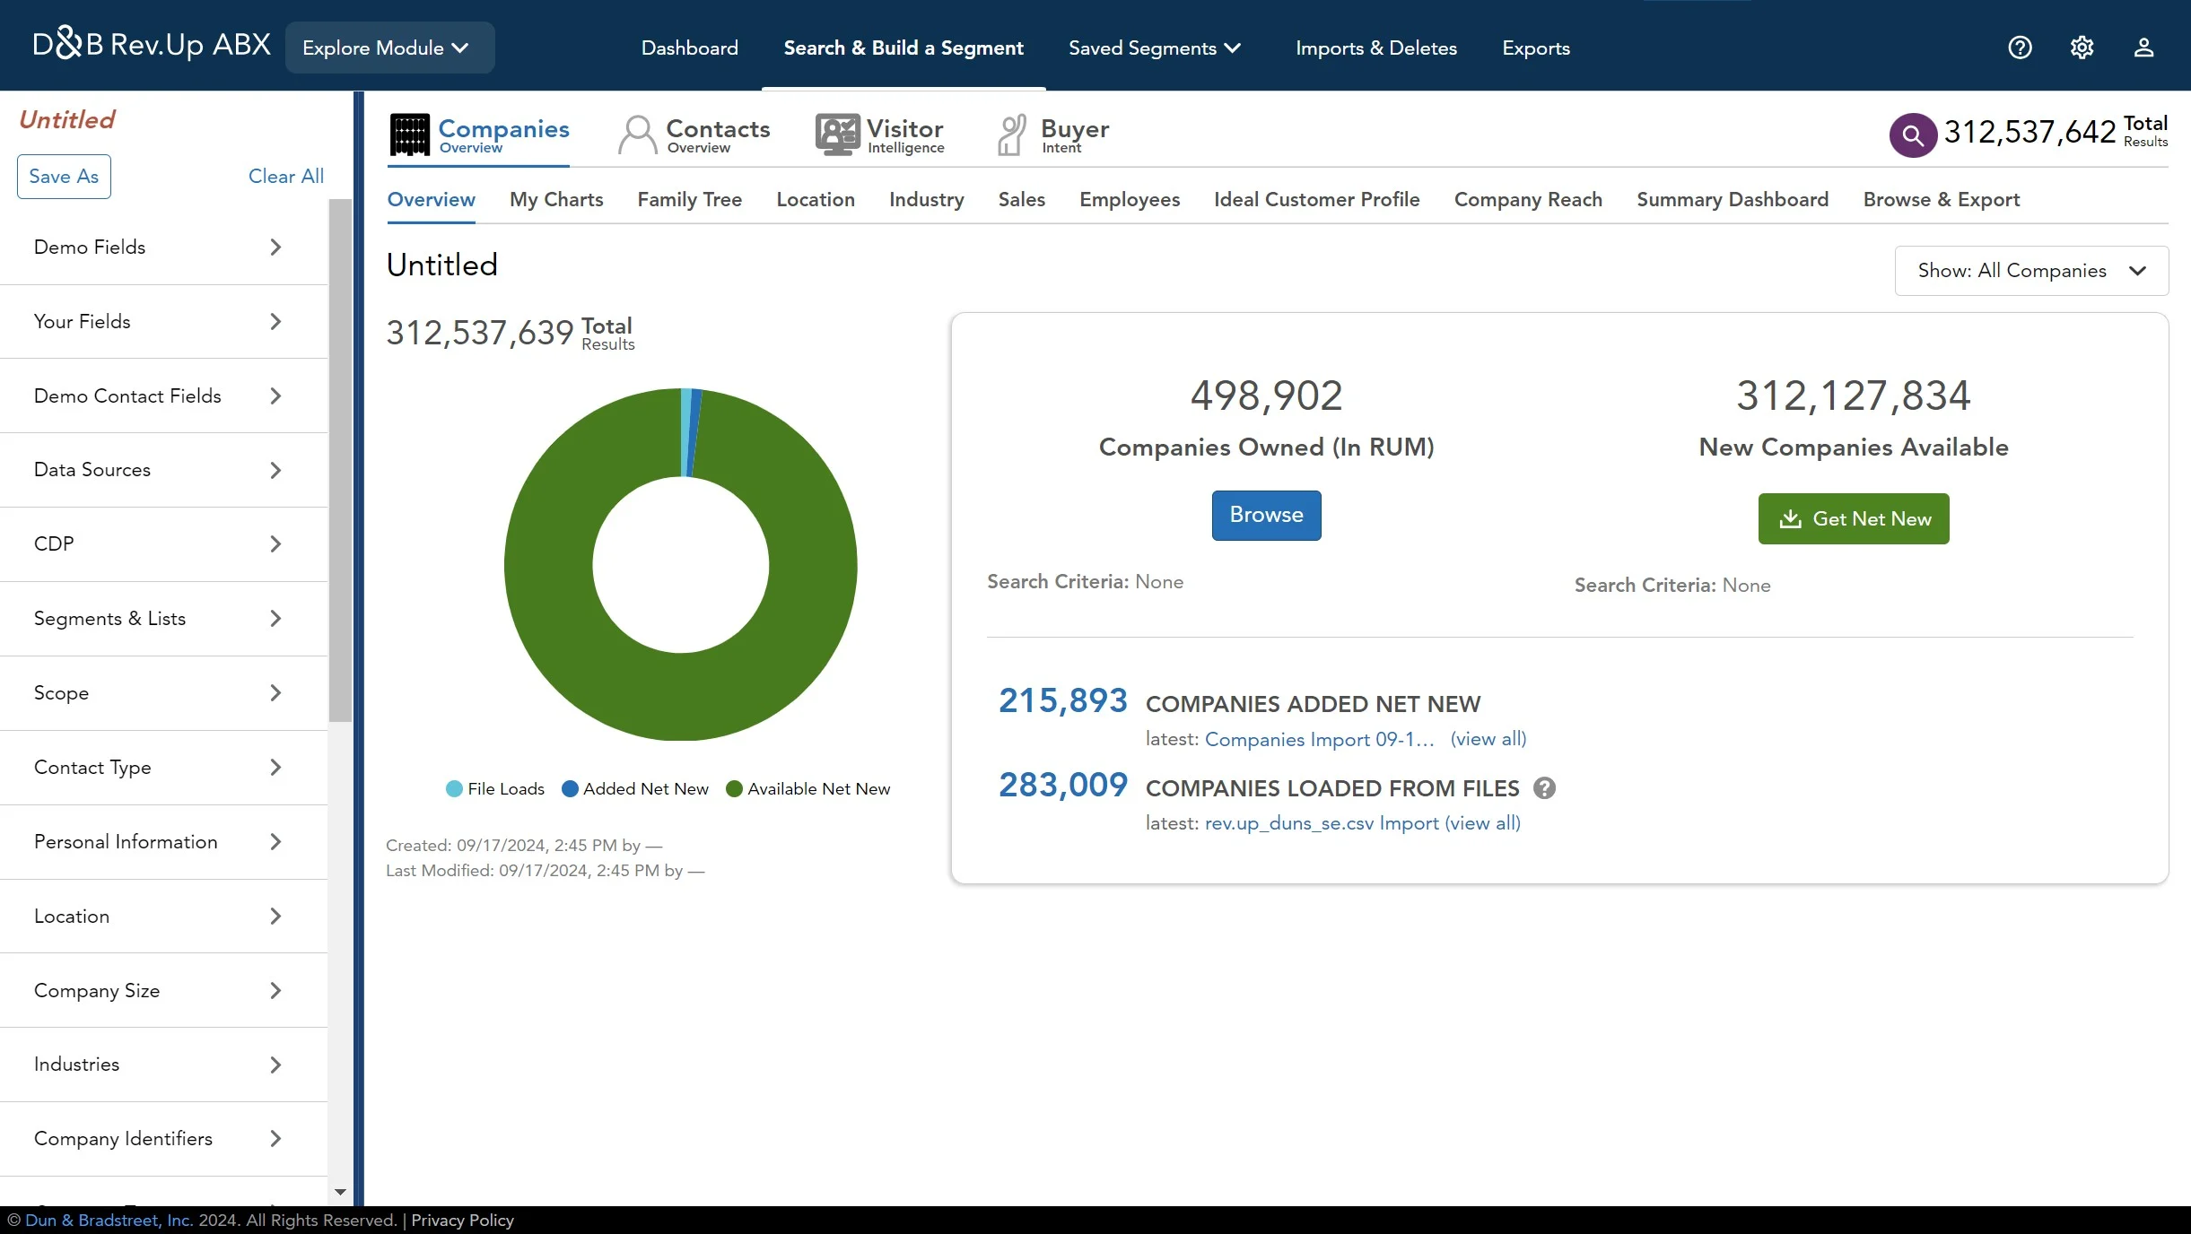
Task: Expand the Demo Fields filter
Action: click(x=163, y=248)
